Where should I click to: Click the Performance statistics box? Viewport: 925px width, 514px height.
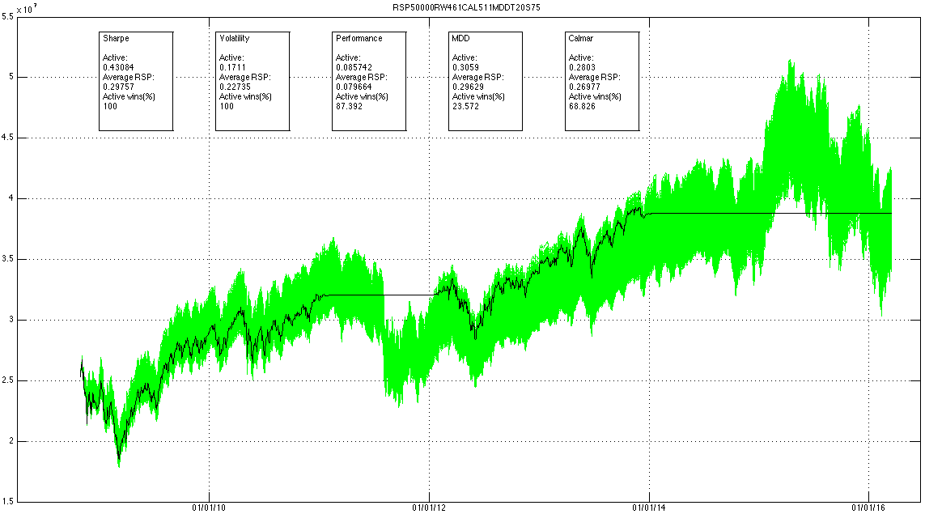[x=369, y=81]
